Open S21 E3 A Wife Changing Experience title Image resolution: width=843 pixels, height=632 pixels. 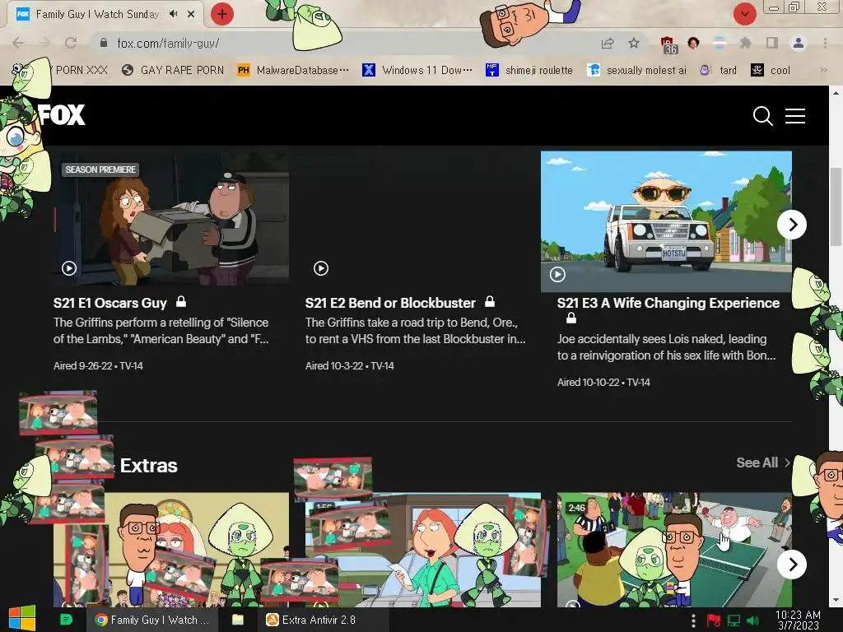(668, 303)
